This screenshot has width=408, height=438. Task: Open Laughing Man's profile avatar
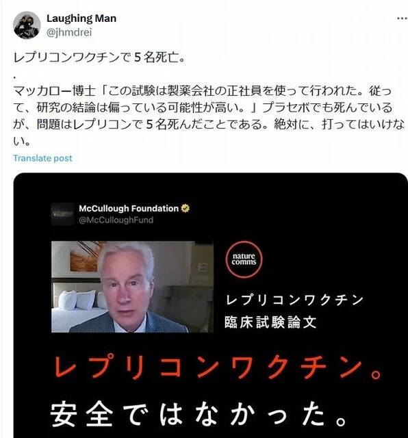click(x=27, y=25)
